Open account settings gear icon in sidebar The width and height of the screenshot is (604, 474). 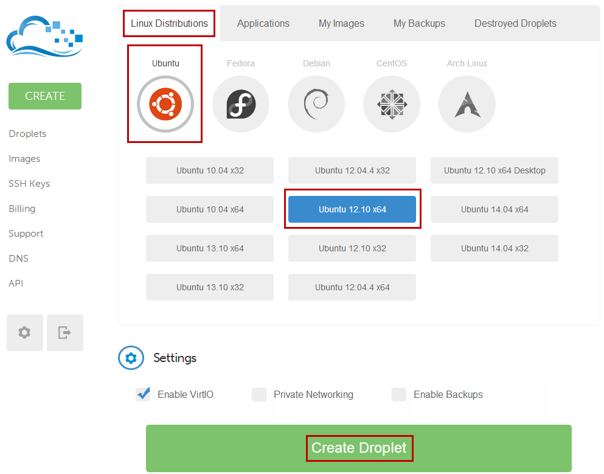point(25,333)
